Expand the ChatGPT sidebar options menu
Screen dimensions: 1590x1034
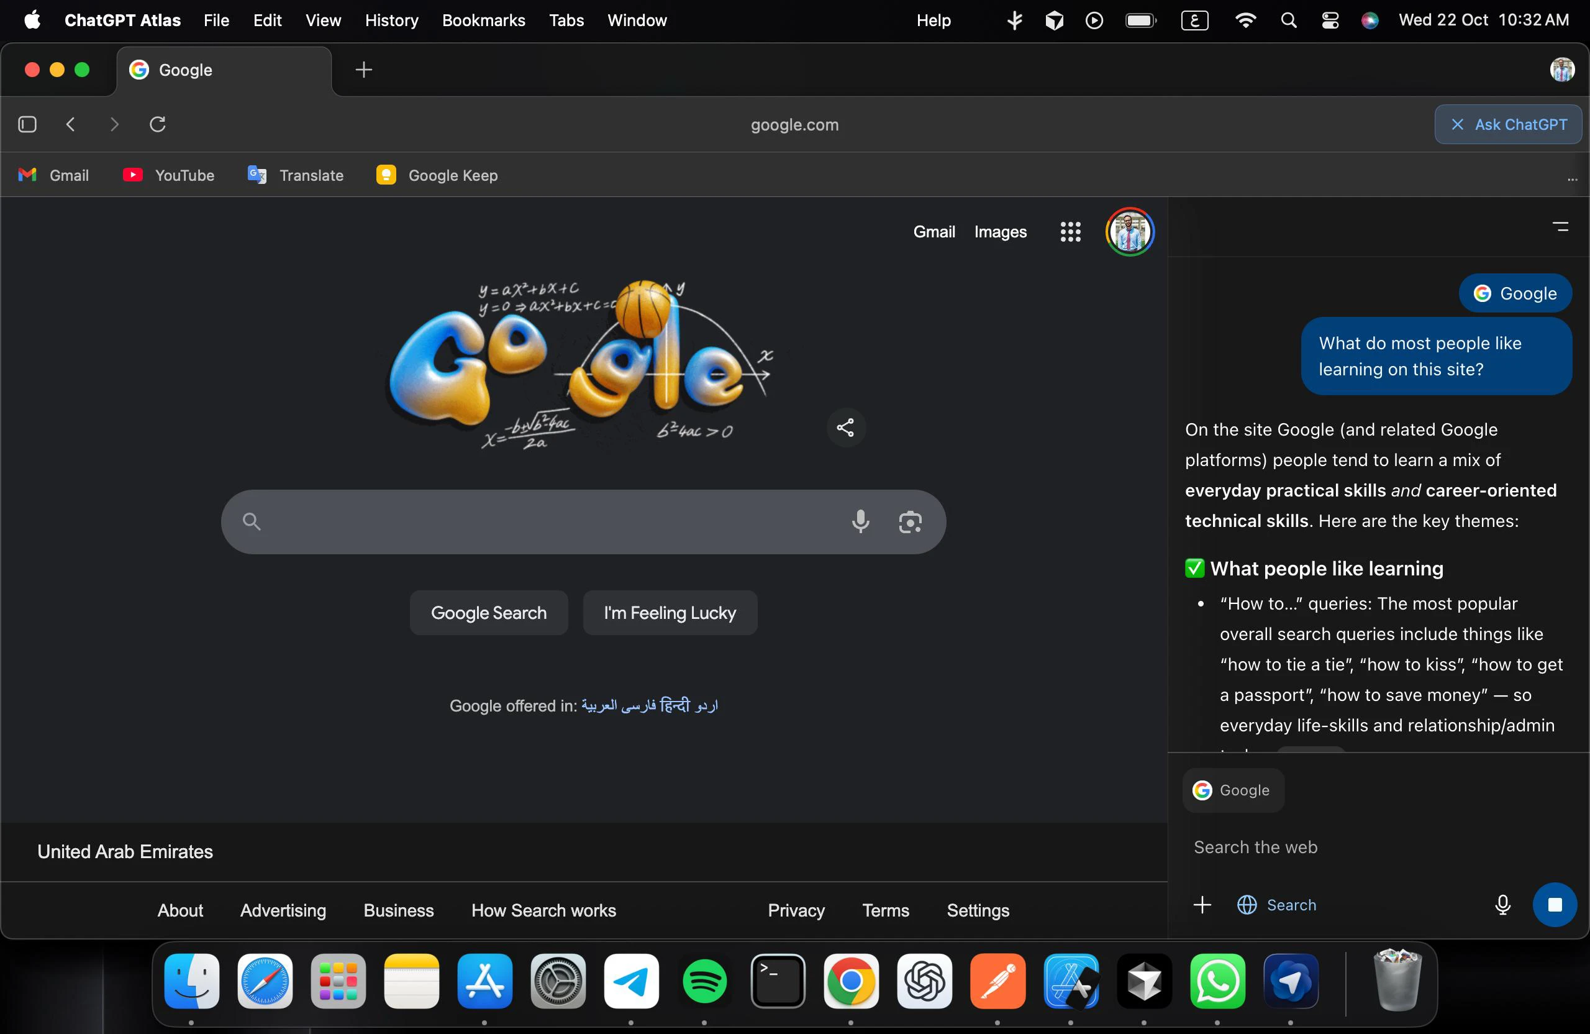pyautogui.click(x=1561, y=227)
